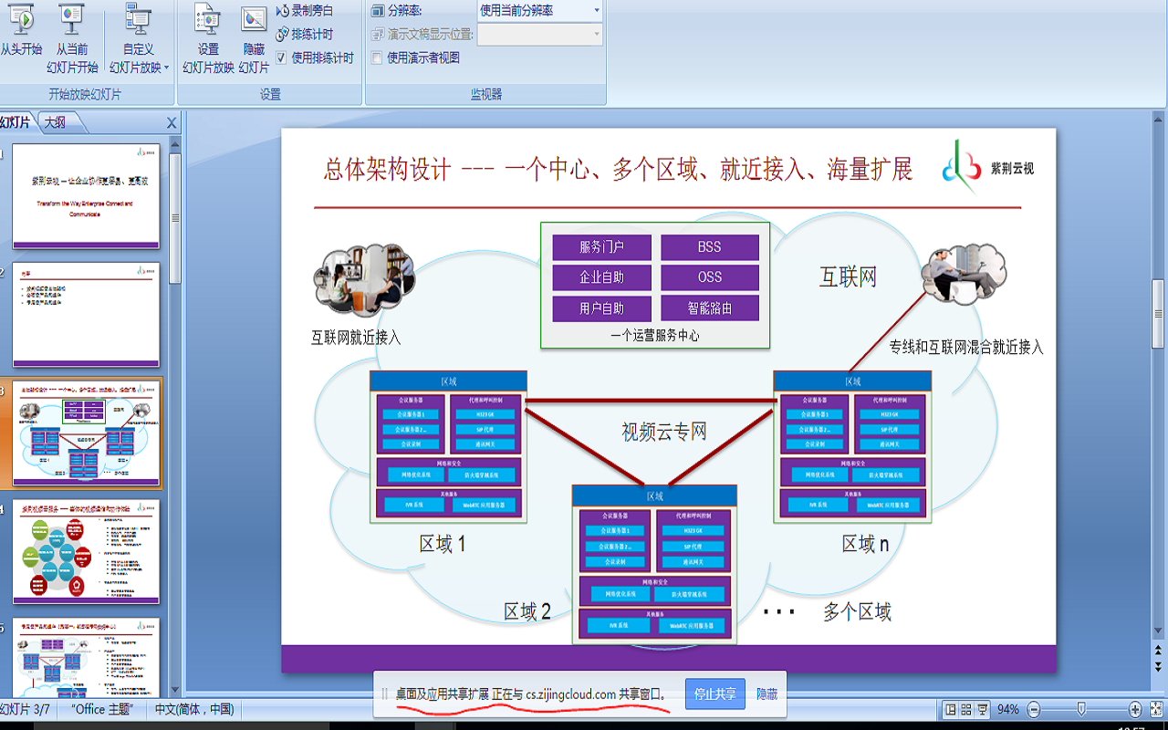The image size is (1168, 730).
Task: Click 服务门户 box on slide
Action: (601, 247)
